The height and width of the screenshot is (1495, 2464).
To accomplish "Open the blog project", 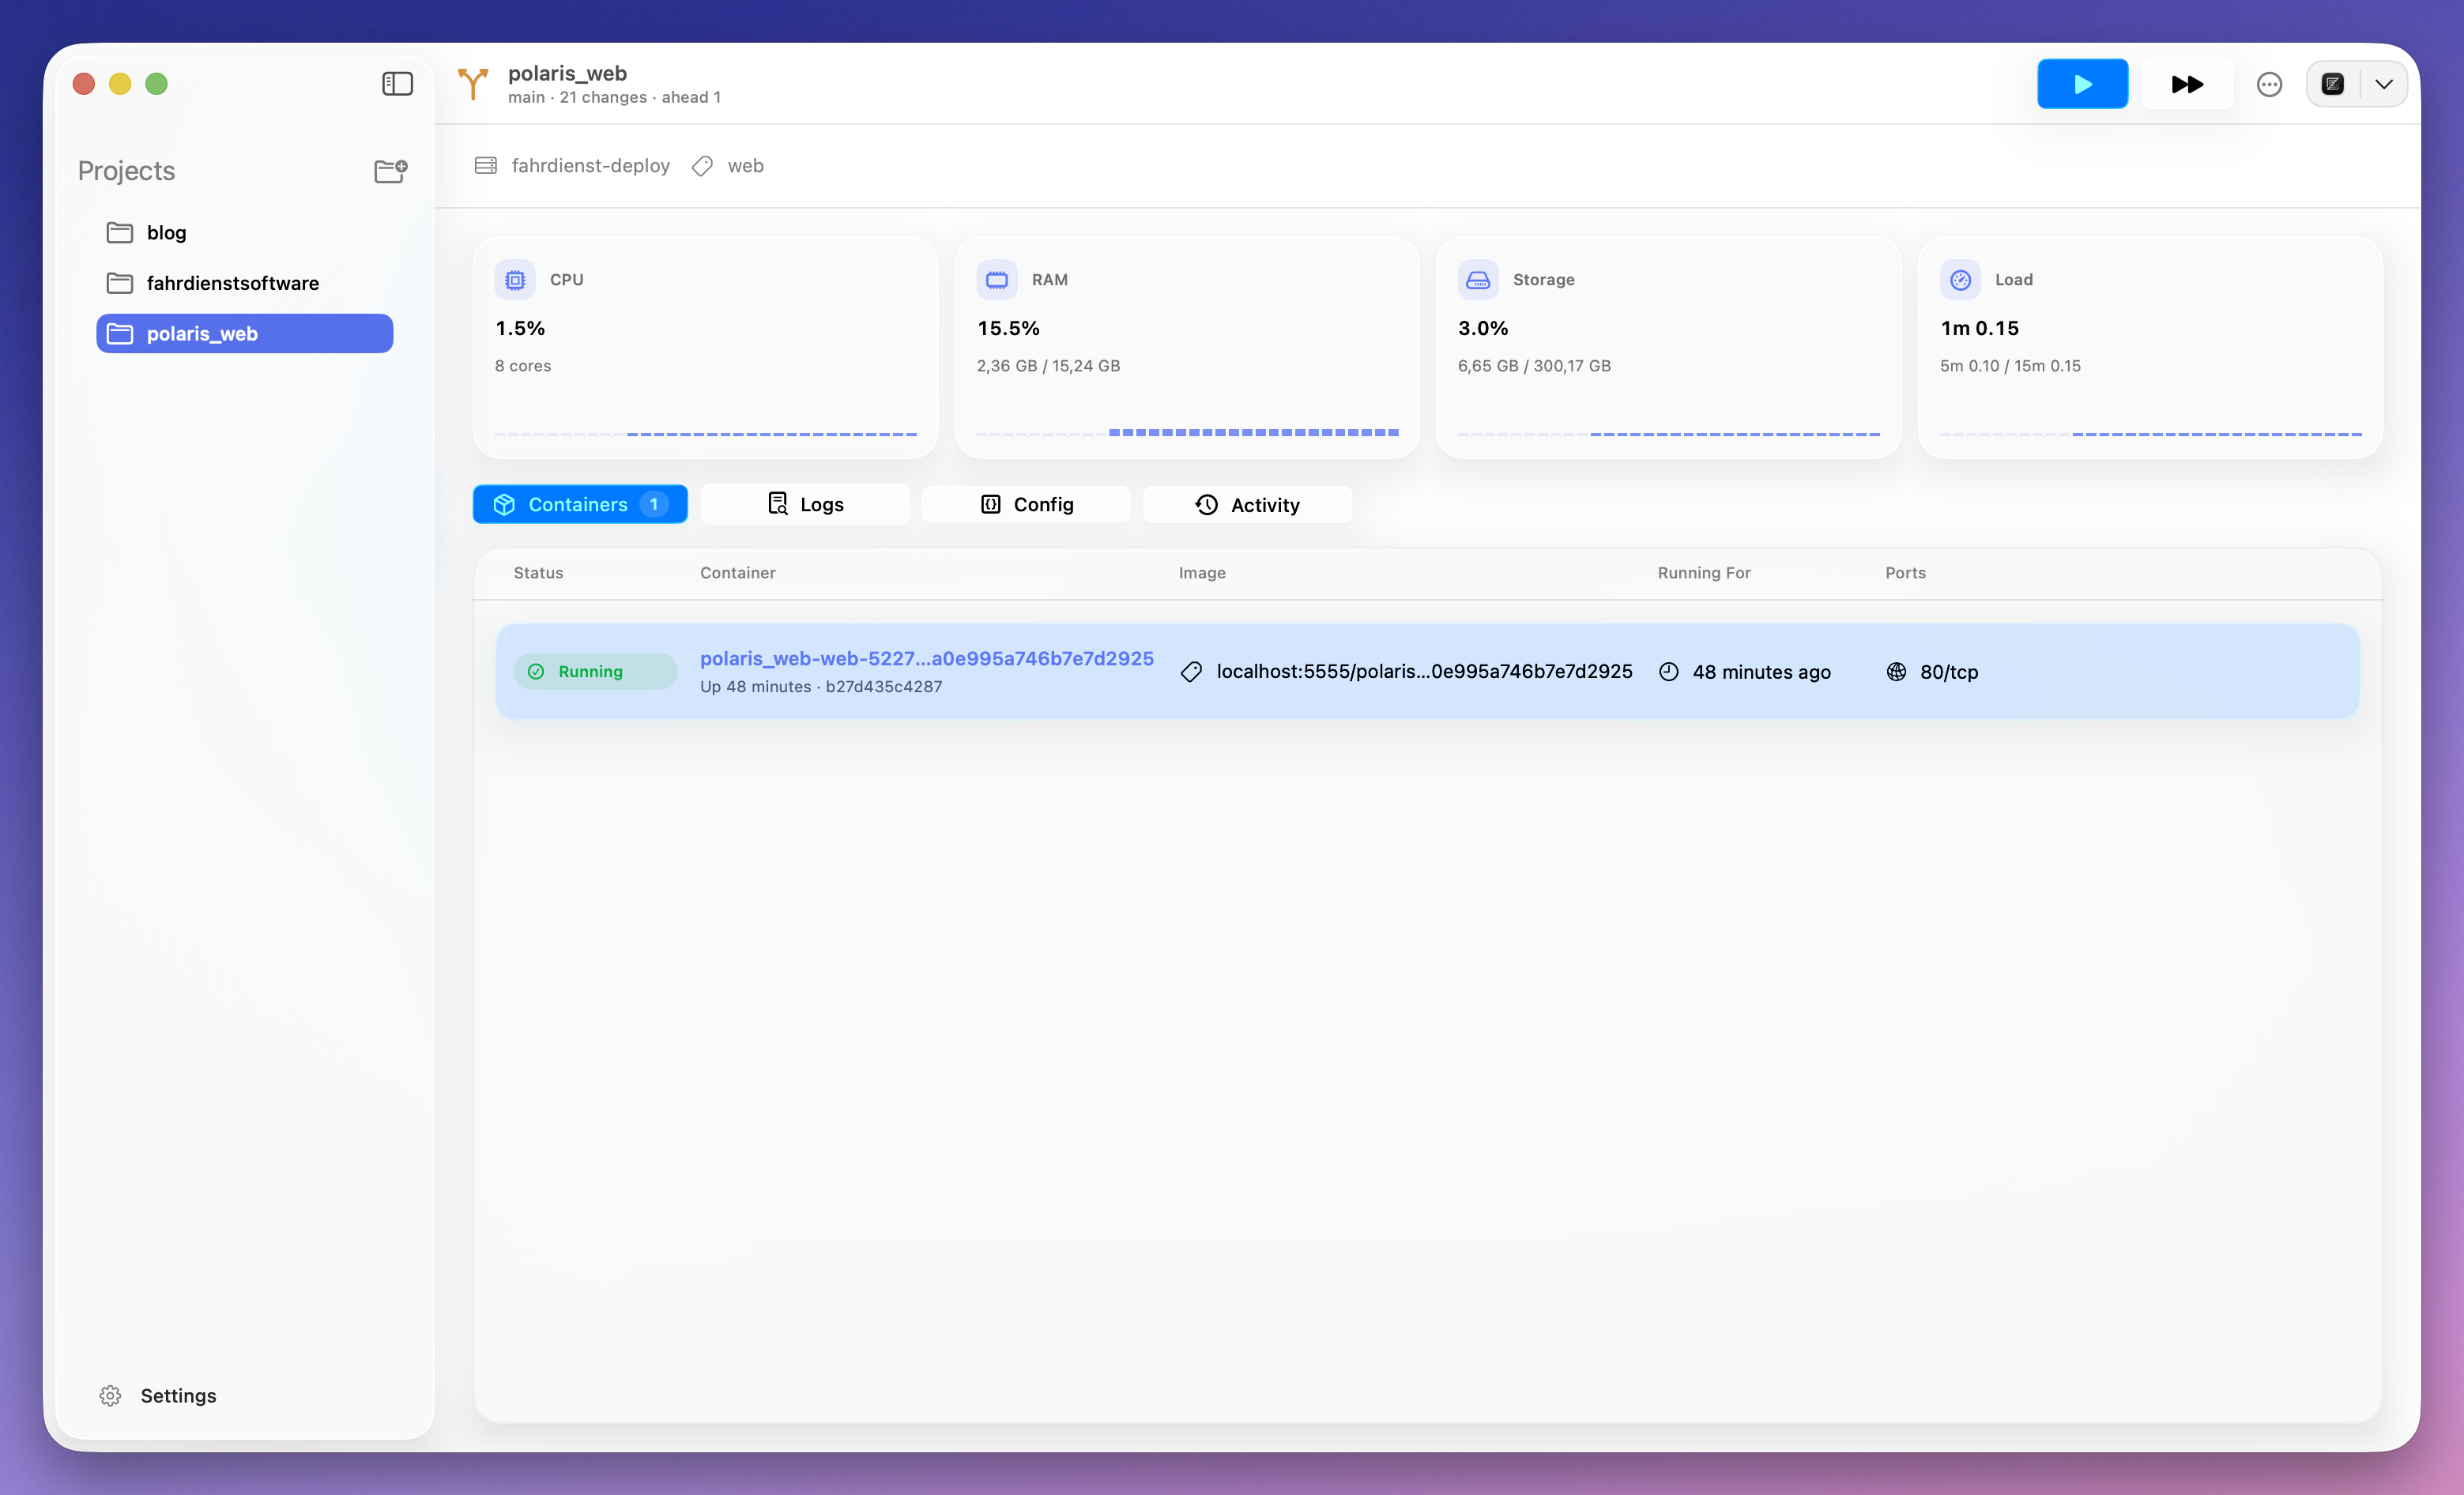I will [x=244, y=232].
